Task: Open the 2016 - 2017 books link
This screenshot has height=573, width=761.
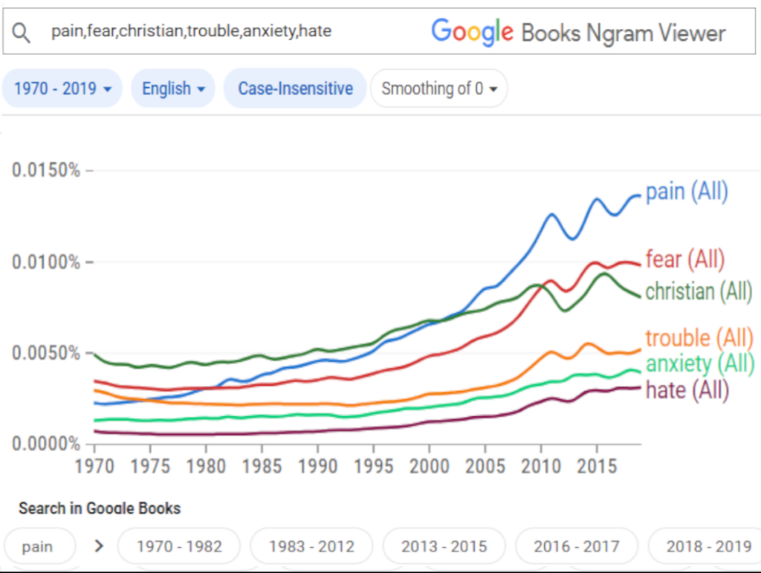Action: tap(576, 546)
